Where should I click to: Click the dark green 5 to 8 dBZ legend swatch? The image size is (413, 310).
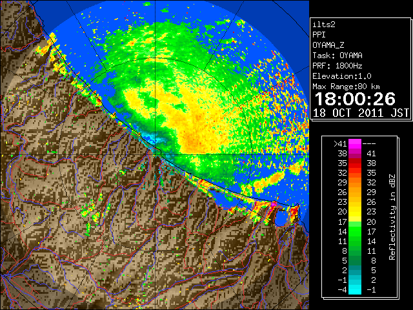(x=355, y=260)
